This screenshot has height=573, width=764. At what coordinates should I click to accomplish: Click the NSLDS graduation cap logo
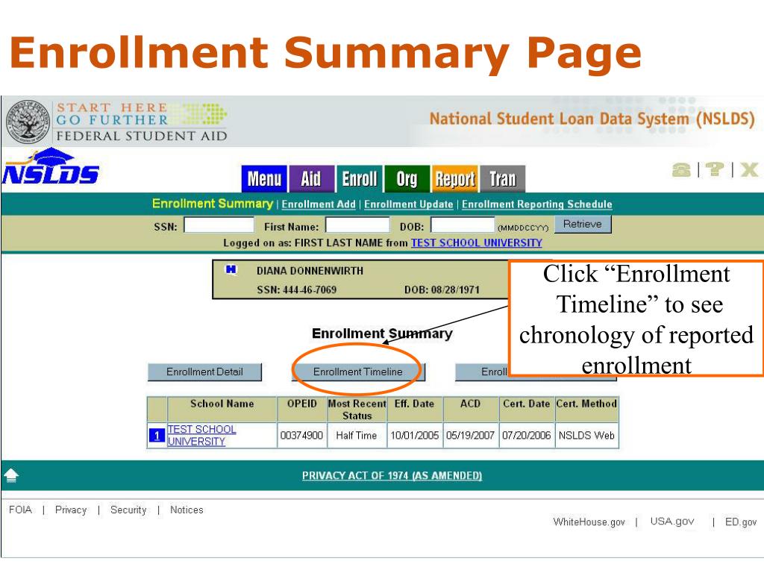[x=50, y=166]
